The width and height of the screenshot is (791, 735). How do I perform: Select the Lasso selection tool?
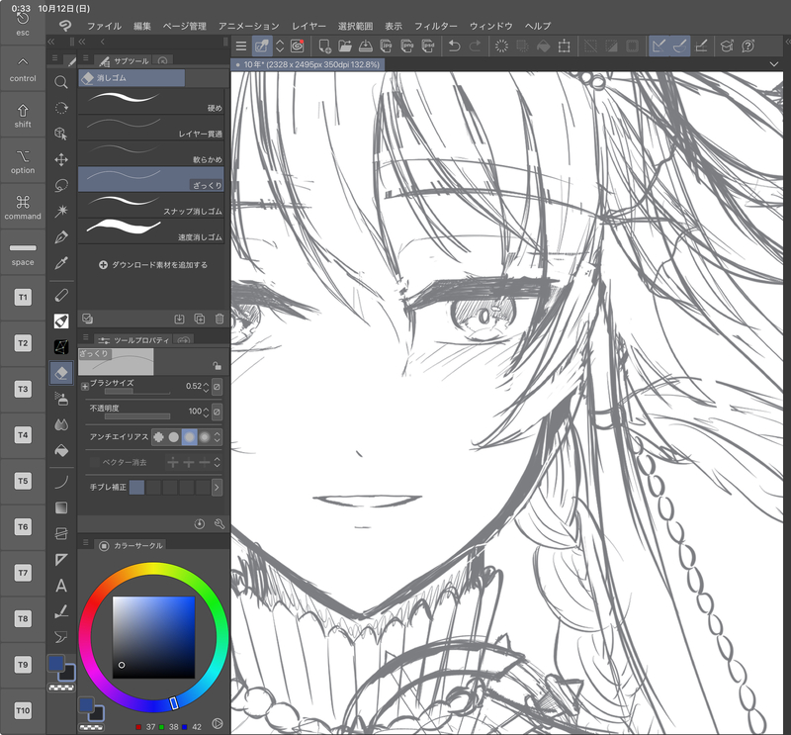[x=61, y=185]
